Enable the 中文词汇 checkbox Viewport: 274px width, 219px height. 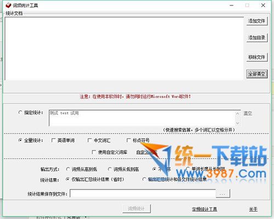(90, 140)
